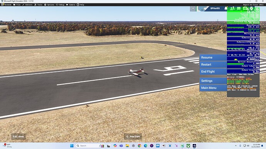Click Report-An-Issue (RAI) in the top bar

click(253, 5)
